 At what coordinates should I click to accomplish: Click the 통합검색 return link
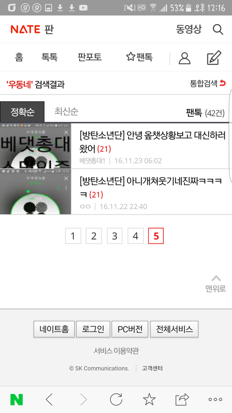208,83
